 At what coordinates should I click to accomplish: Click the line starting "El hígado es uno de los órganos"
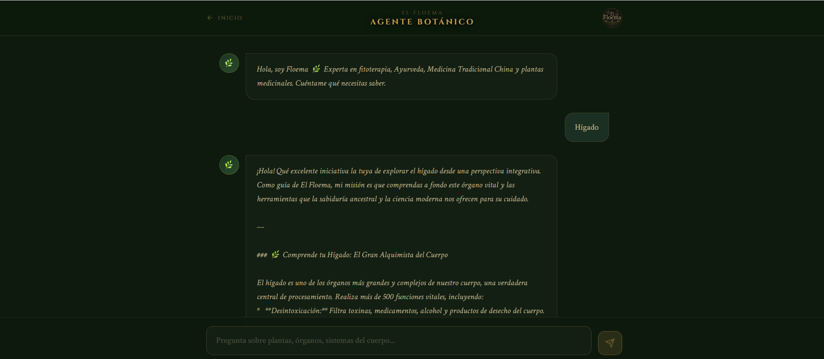point(392,283)
